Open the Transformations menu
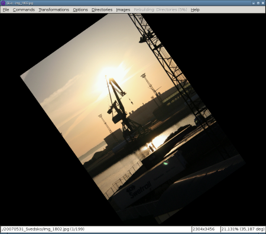The height and width of the screenshot is (234, 266). [x=54, y=9]
